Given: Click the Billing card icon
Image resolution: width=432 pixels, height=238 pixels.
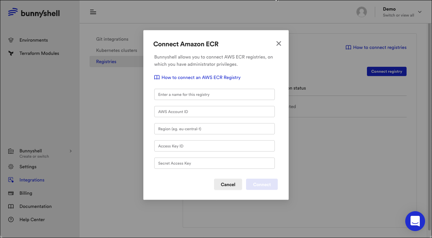Looking at the screenshot, I should [11, 193].
